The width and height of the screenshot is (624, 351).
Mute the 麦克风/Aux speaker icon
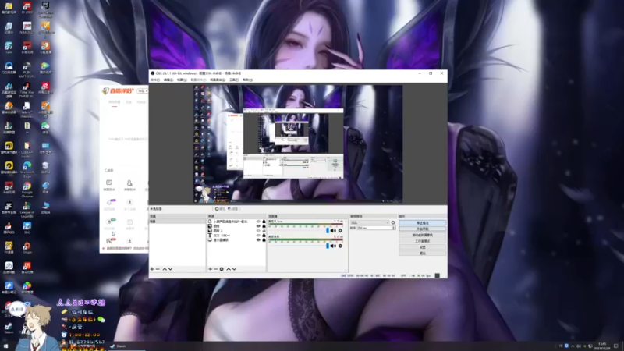(x=333, y=231)
